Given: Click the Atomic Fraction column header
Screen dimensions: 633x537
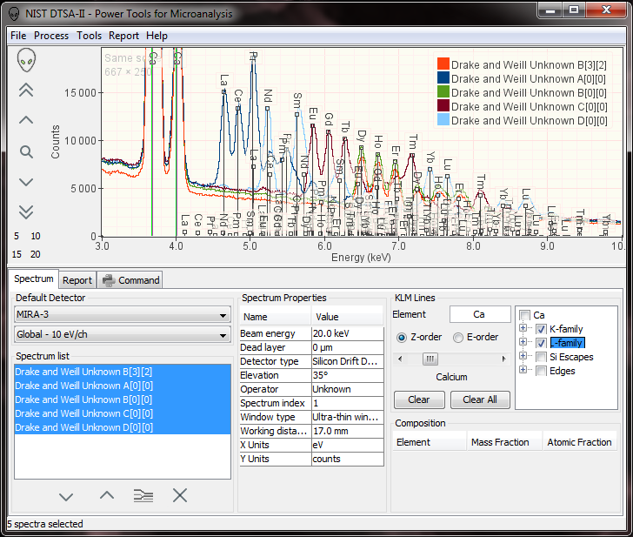Looking at the screenshot, I should [x=579, y=442].
